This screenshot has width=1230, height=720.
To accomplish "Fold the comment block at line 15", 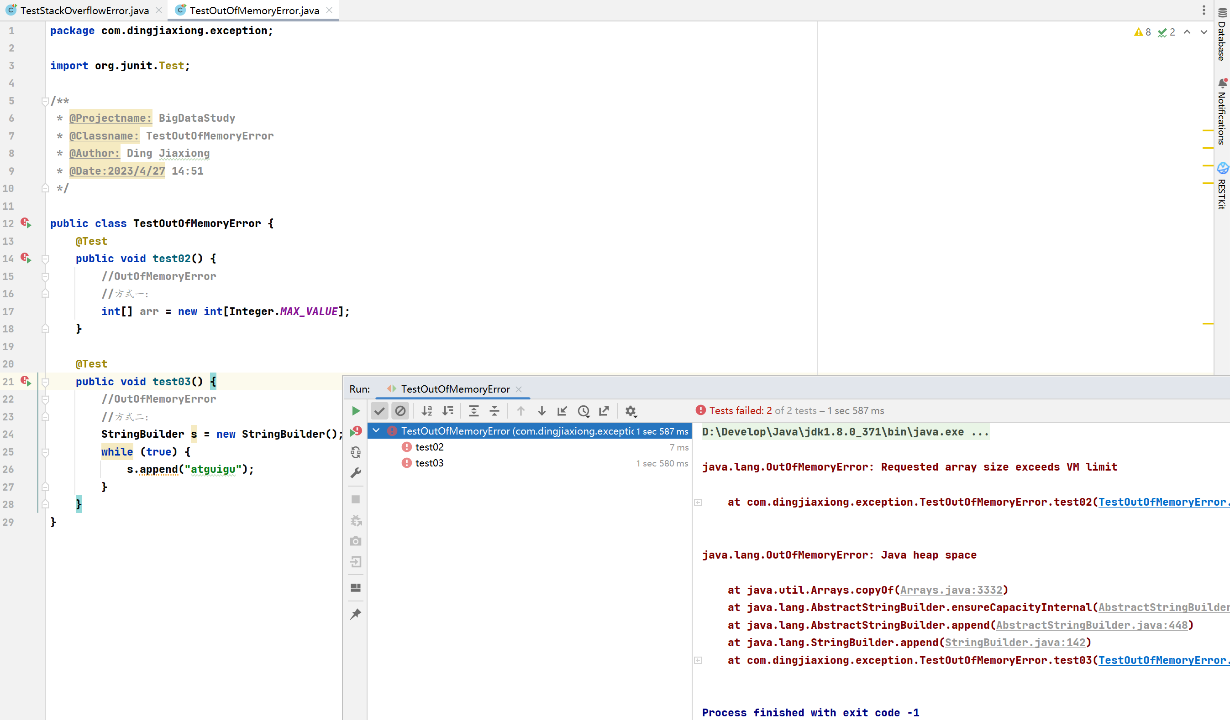I will [x=45, y=276].
